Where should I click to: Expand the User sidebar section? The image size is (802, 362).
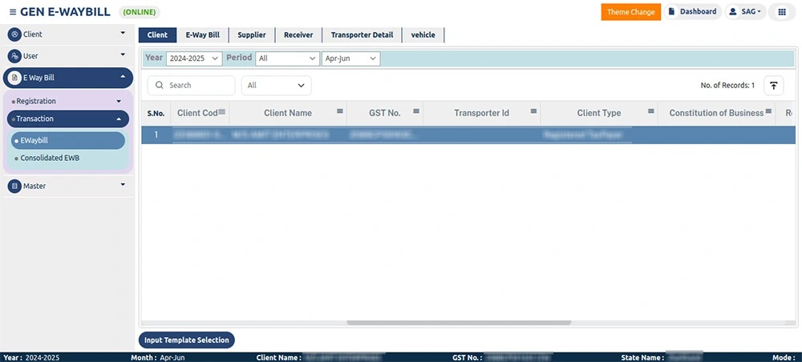click(x=123, y=54)
